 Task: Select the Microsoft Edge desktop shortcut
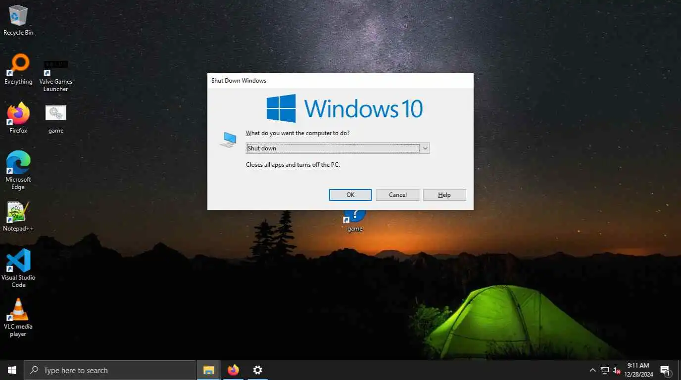coord(18,171)
